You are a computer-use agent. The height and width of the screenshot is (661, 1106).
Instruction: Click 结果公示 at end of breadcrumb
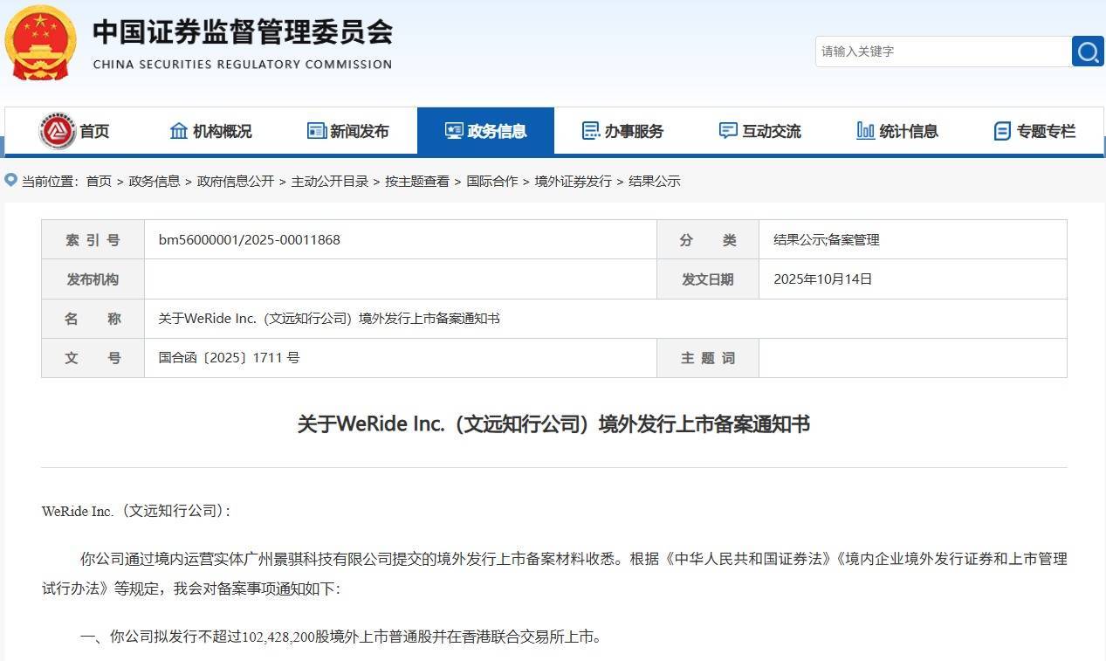[x=654, y=182]
